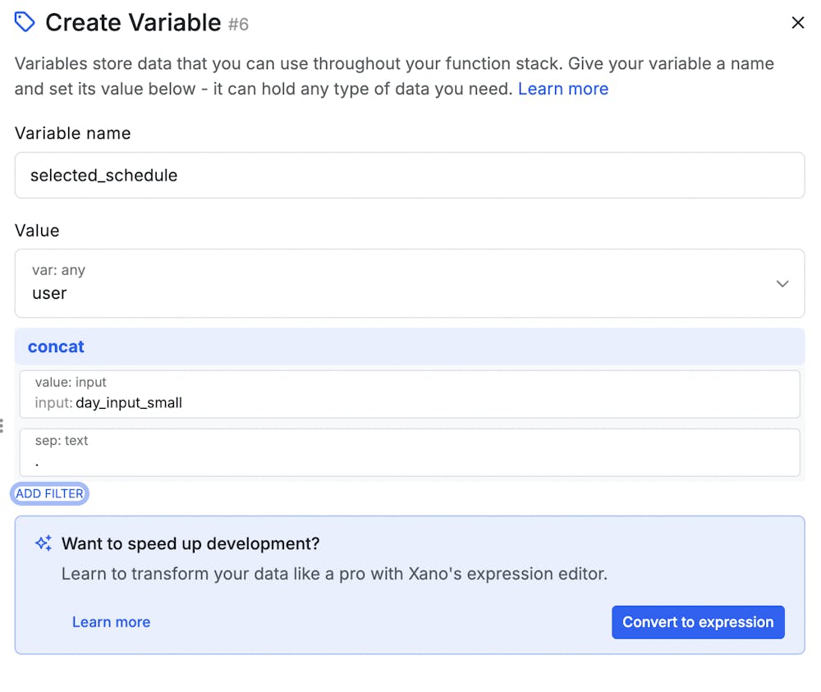821x692 pixels.
Task: Click the Create Variable title text
Action: (131, 22)
